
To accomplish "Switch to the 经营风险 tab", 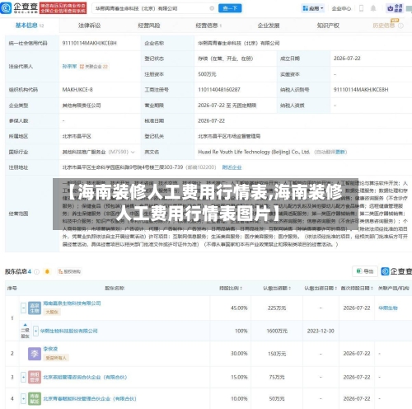I will tap(149, 26).
